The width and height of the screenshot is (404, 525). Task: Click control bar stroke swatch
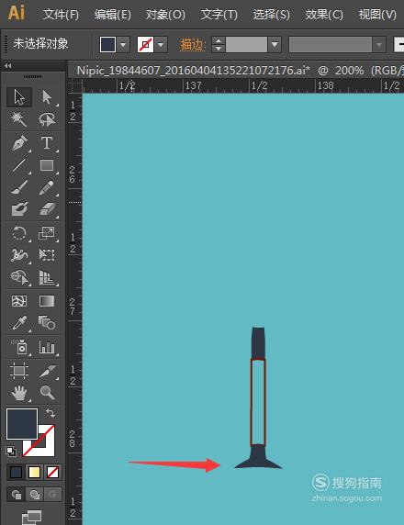pyautogui.click(x=146, y=45)
